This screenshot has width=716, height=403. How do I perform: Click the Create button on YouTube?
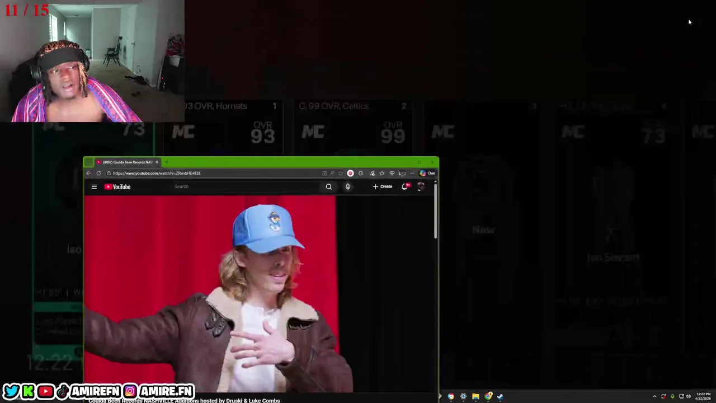pyautogui.click(x=383, y=186)
